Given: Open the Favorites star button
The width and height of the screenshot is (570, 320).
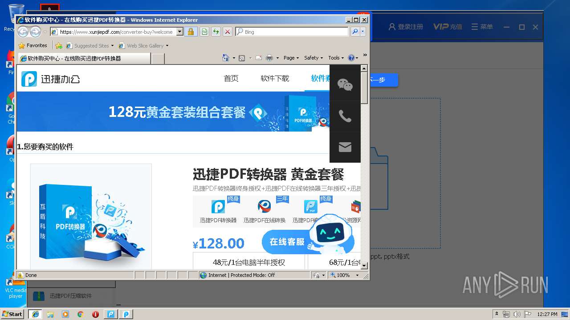Looking at the screenshot, I should tap(33, 45).
